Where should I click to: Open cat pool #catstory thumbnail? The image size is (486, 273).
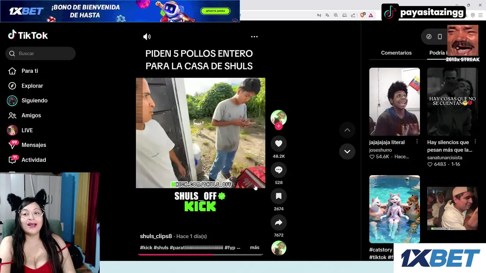tap(394, 209)
